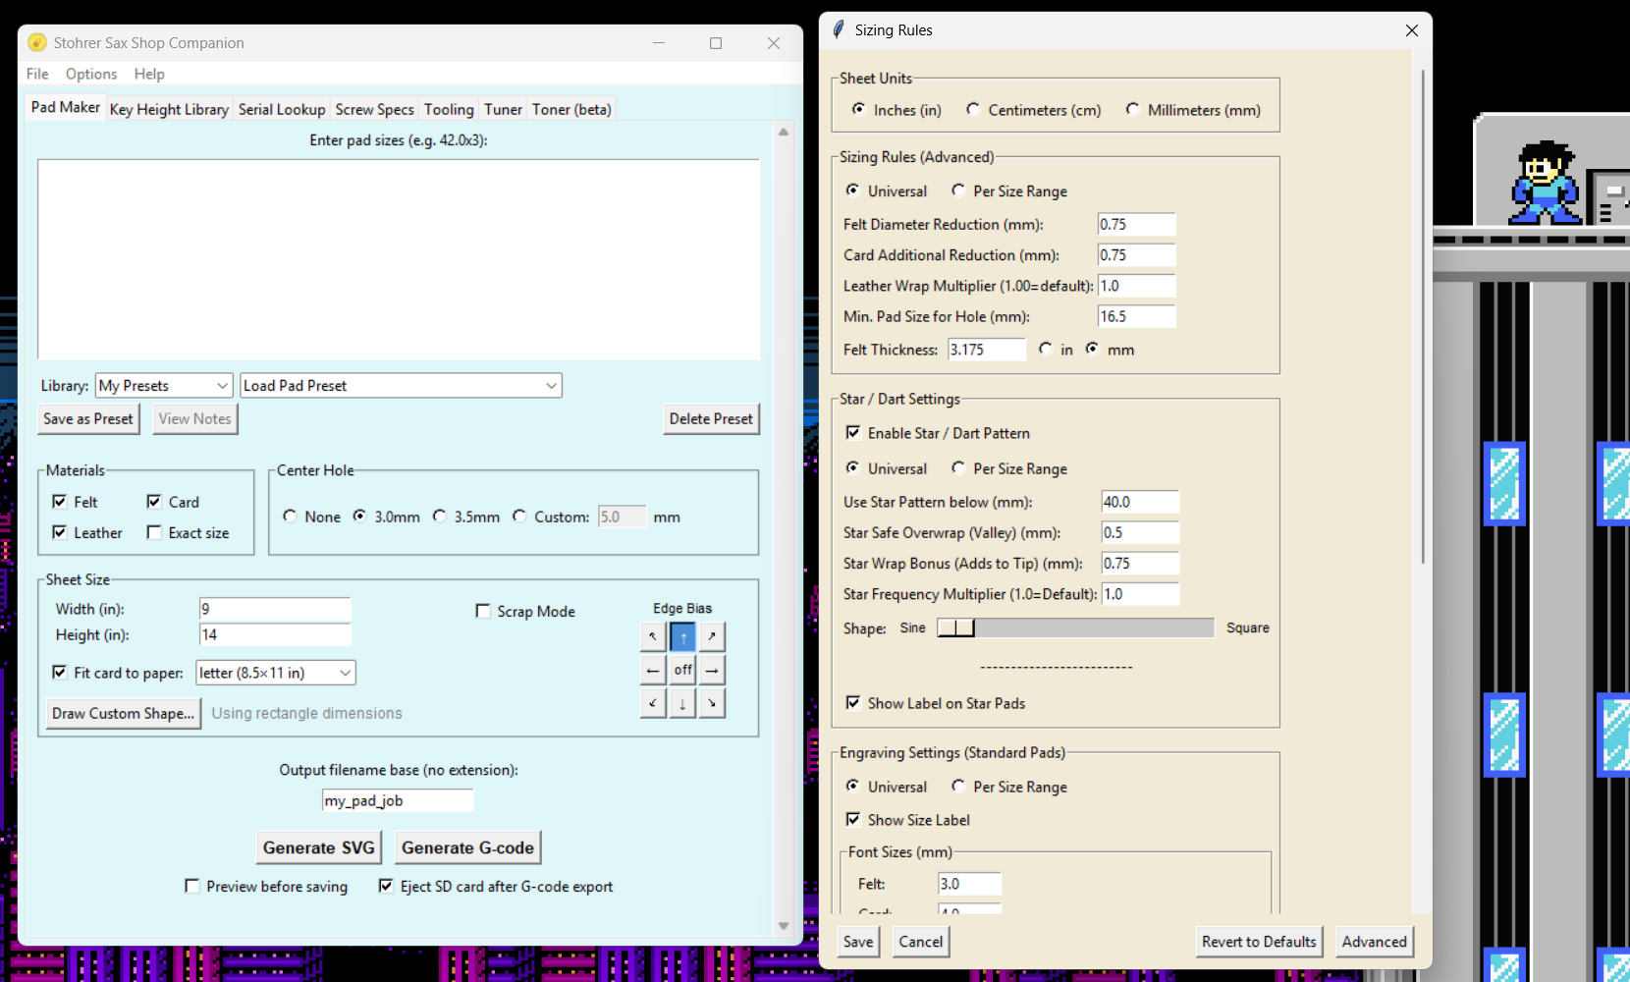Select Millimeters (mm) sheet units
Viewport: 1630px width, 982px height.
[x=1133, y=109]
